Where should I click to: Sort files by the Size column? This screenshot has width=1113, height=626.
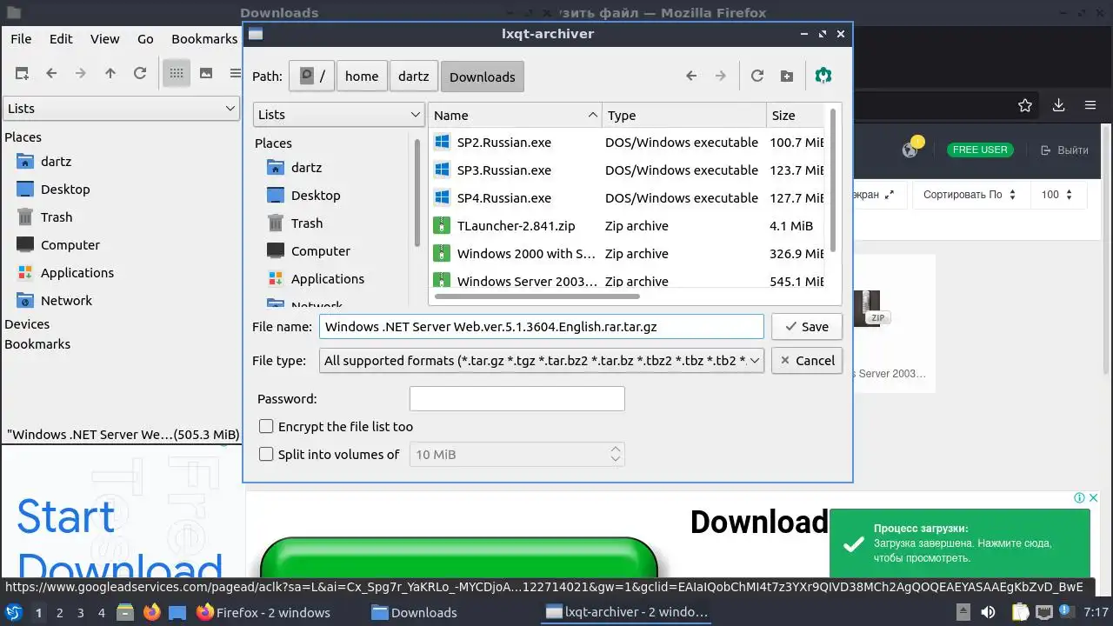(x=796, y=115)
